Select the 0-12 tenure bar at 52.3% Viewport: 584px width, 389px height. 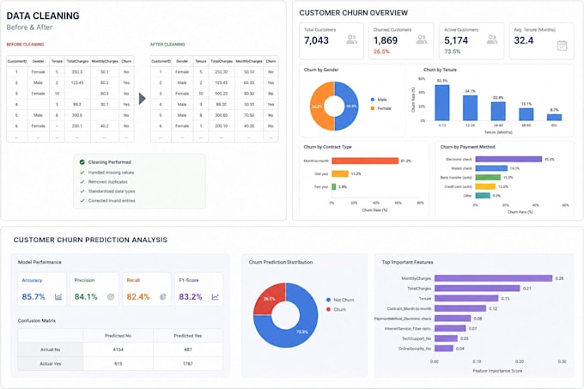442,103
